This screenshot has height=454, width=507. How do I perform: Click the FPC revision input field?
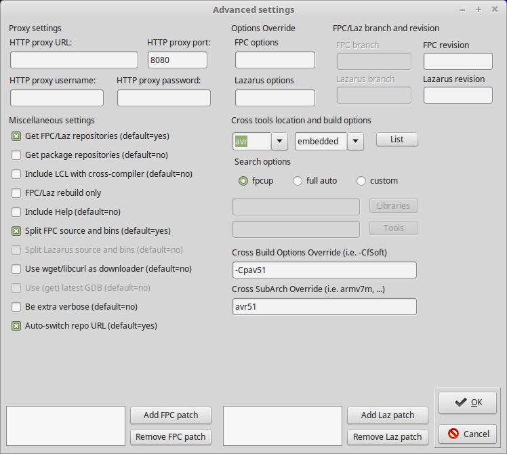458,62
